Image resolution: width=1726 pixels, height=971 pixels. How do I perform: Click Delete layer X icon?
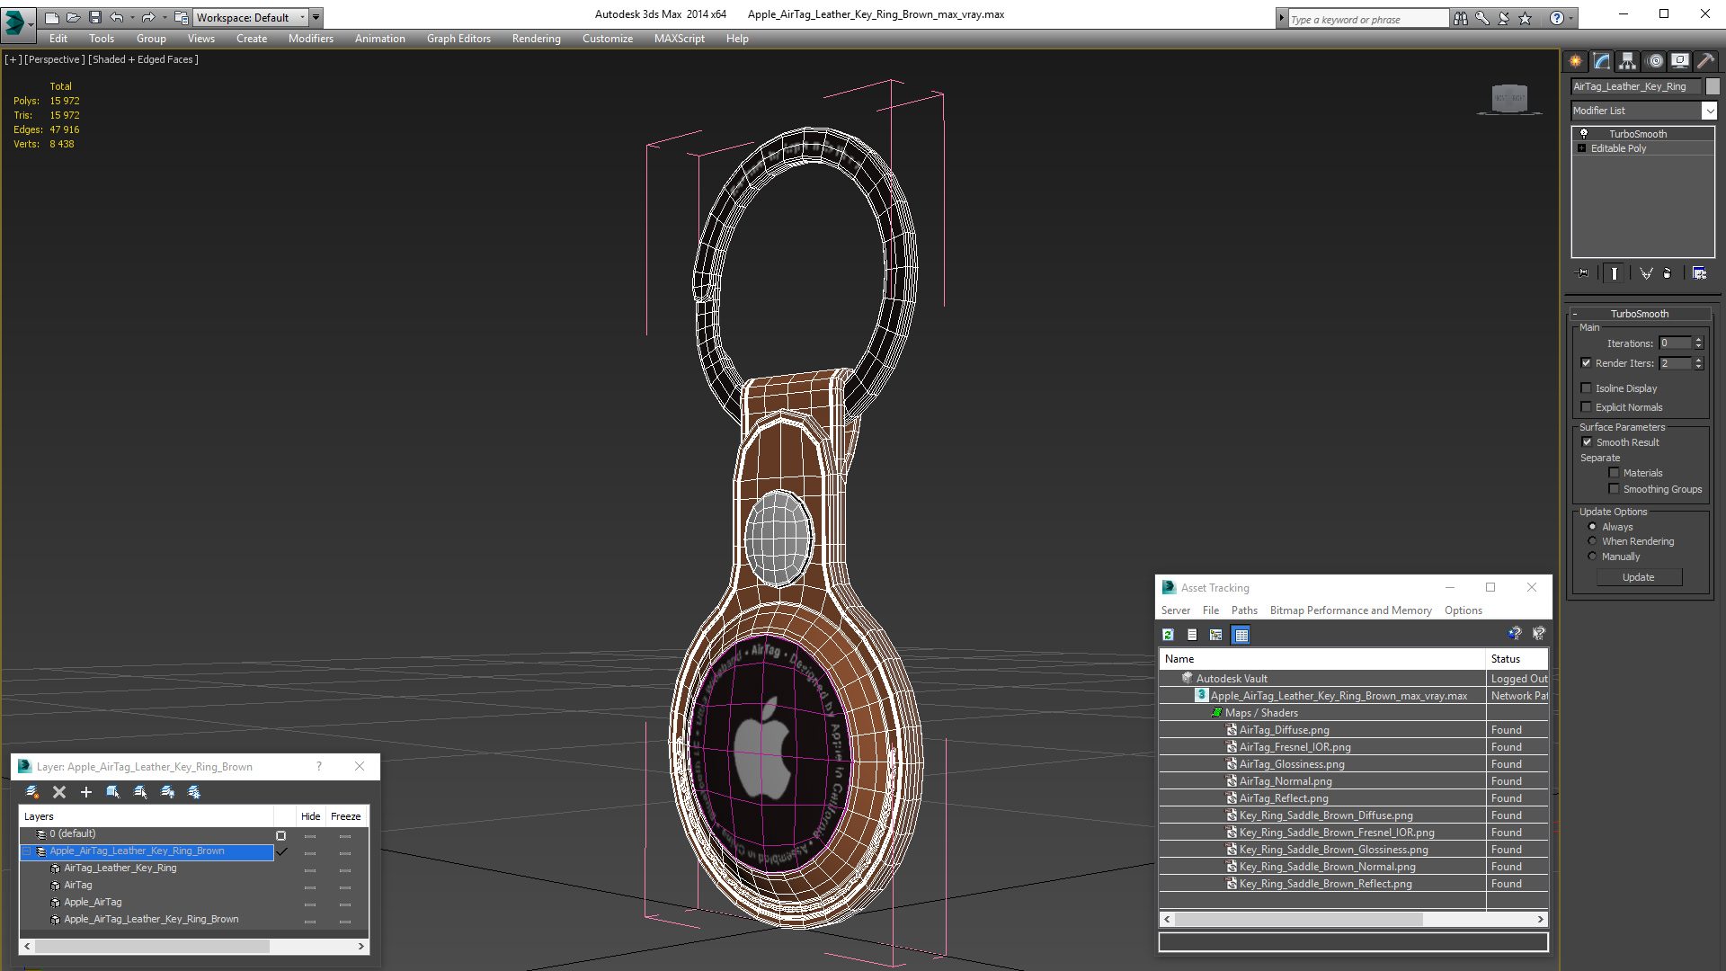59,792
